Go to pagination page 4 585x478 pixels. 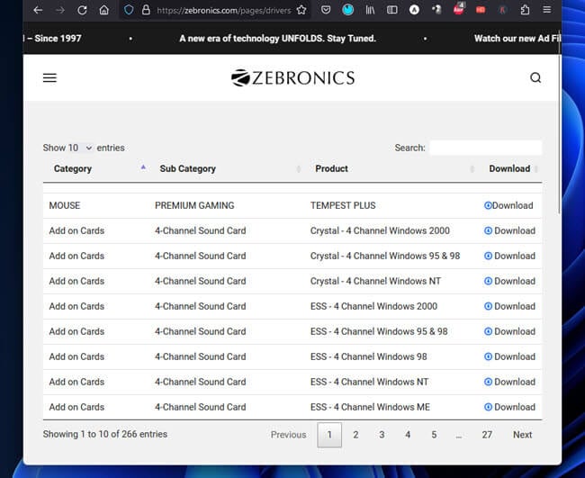pyautogui.click(x=408, y=435)
